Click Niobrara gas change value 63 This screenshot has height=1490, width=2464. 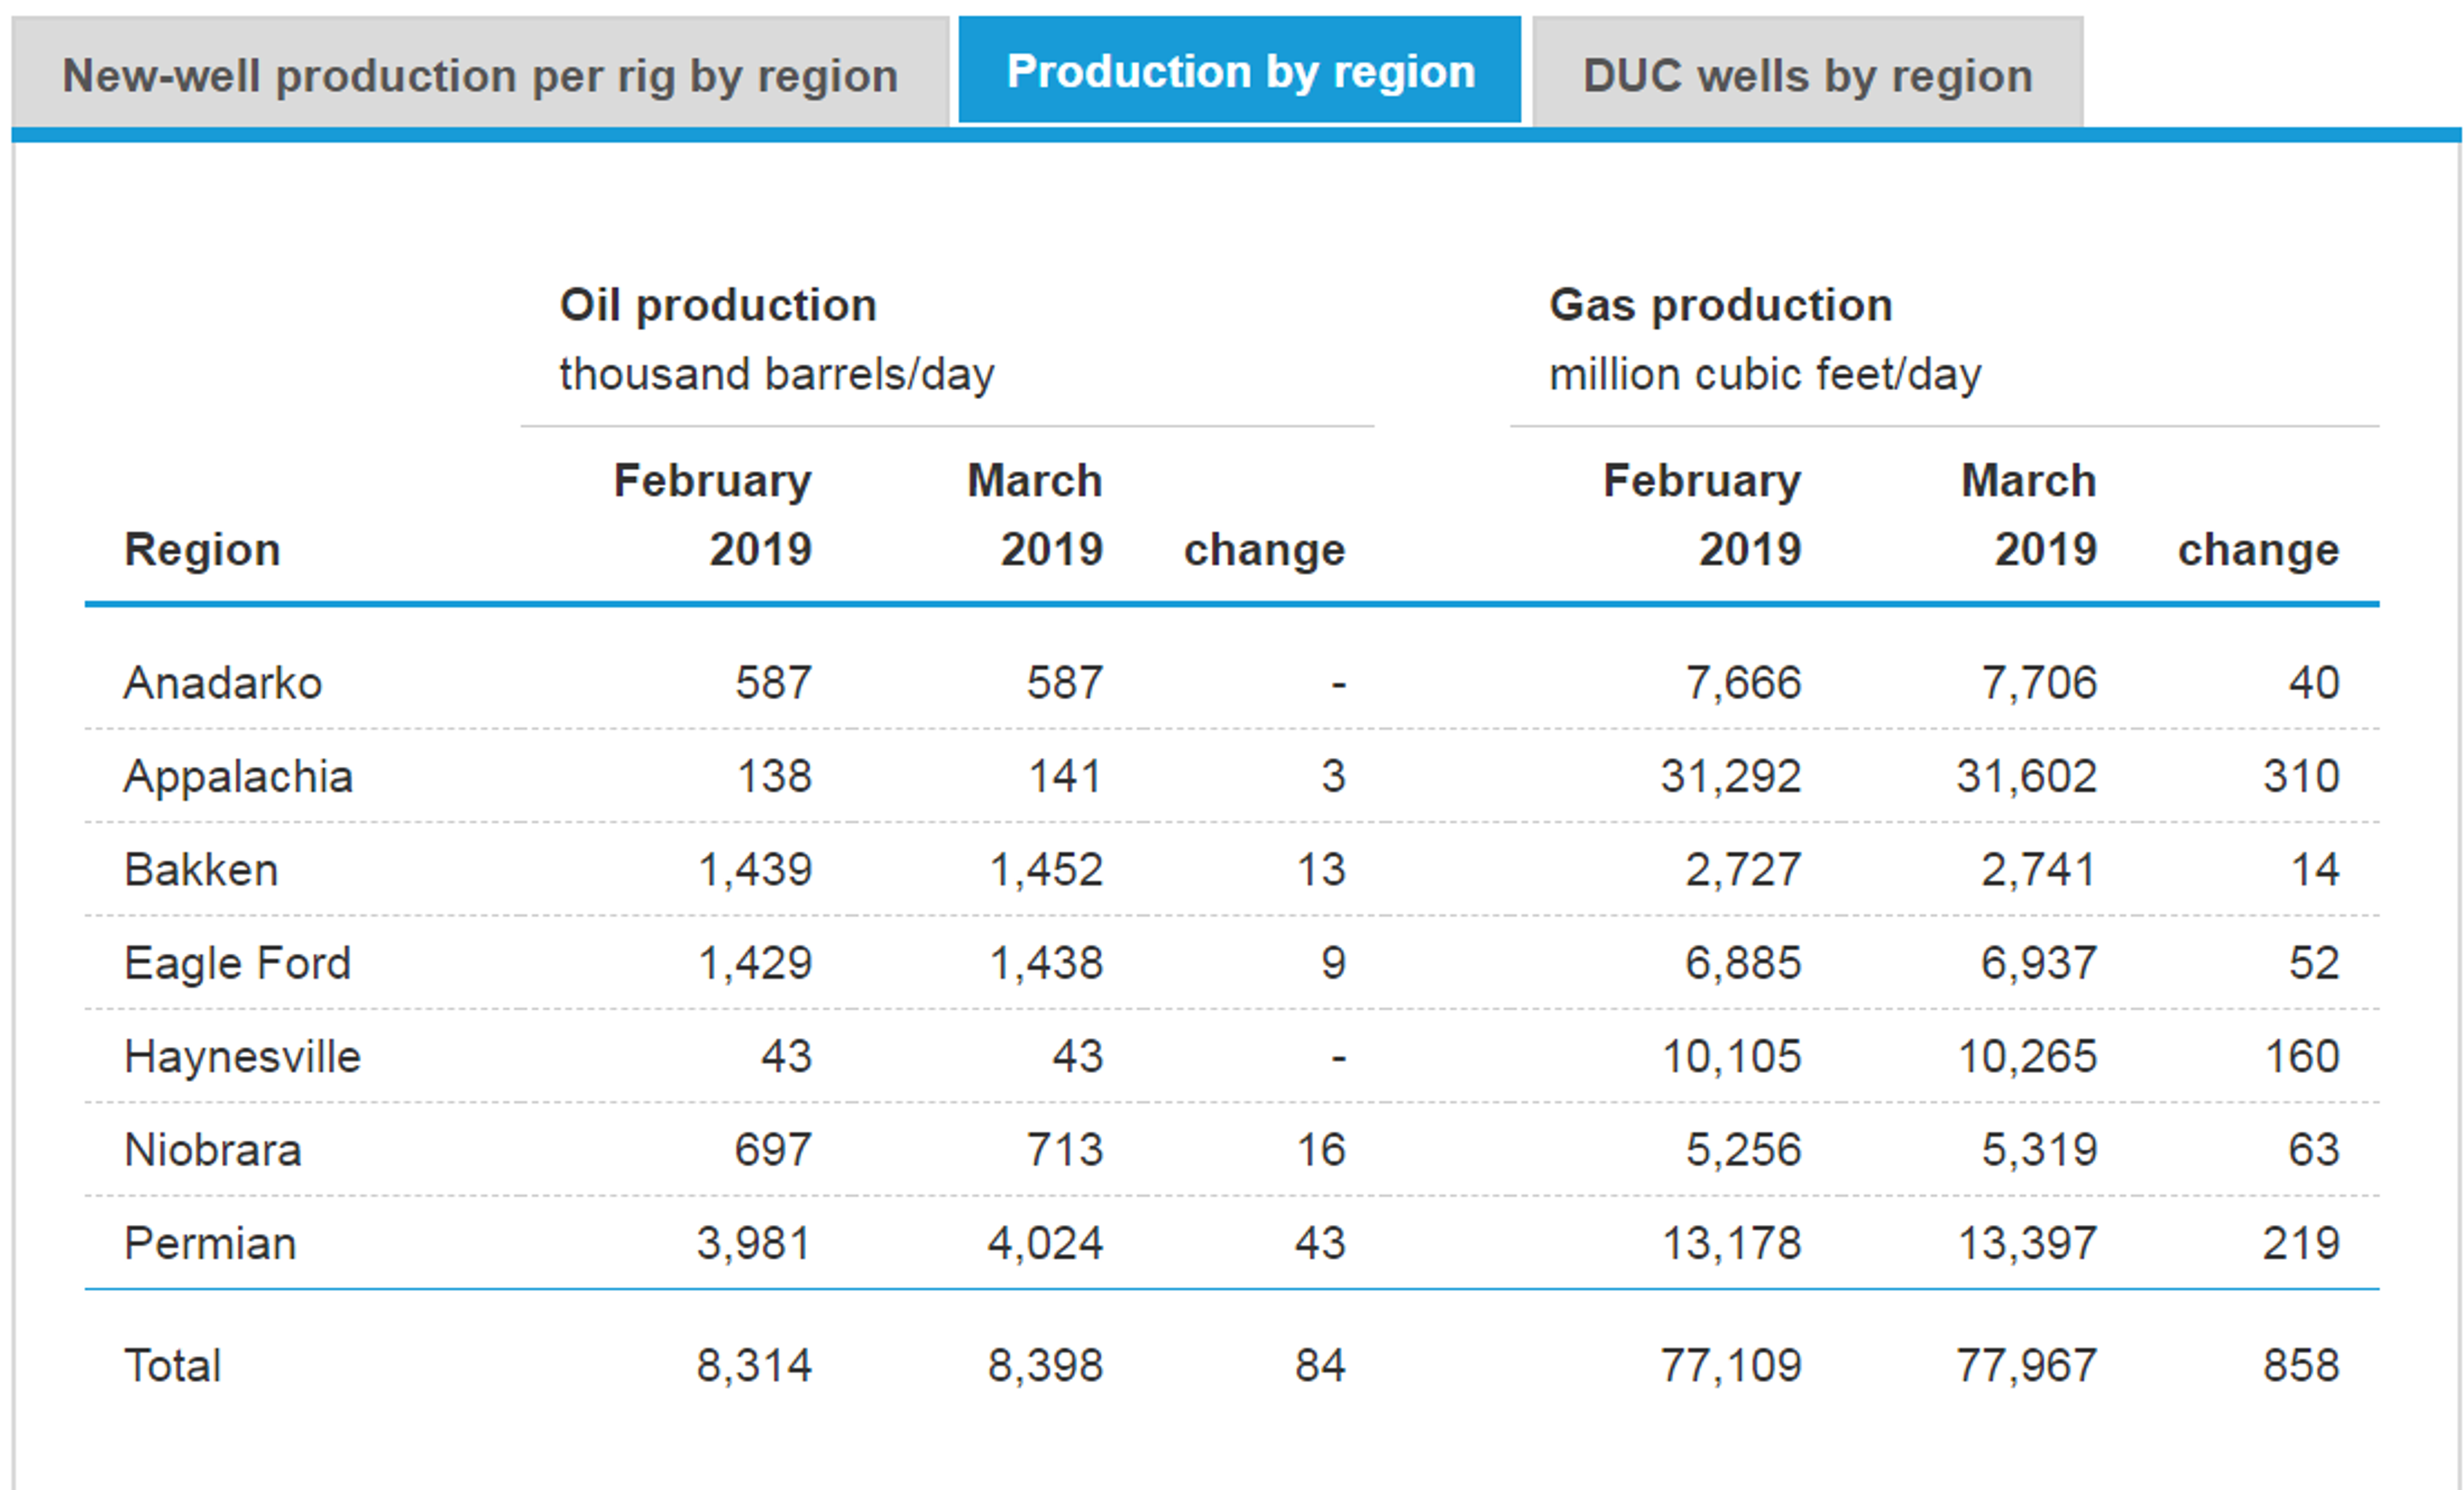click(x=2314, y=1150)
